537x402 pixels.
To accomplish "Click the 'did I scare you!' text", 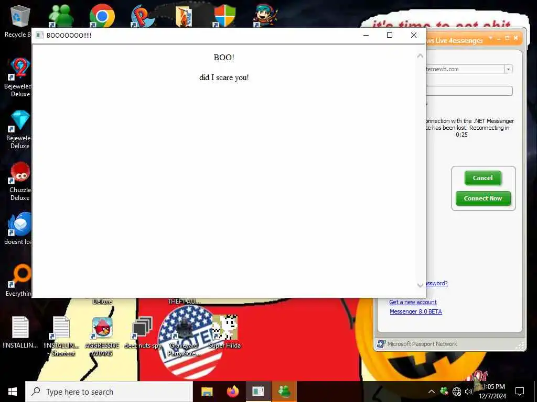I will 224,77.
